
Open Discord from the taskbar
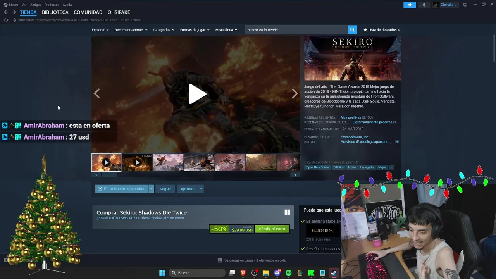(277, 273)
